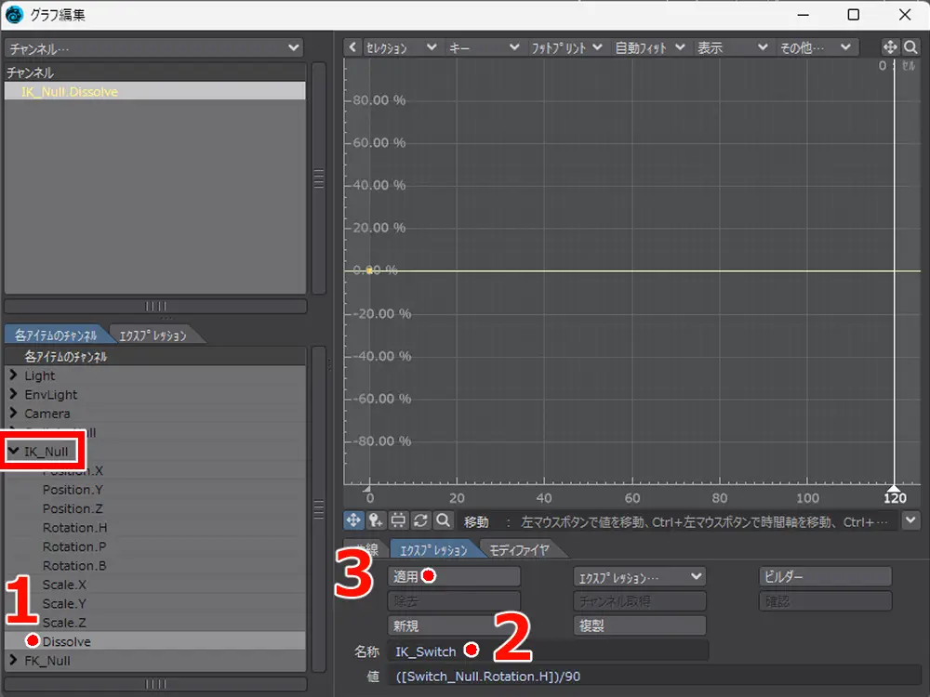Switch to the モディファイヤ tab
Image resolution: width=930 pixels, height=697 pixels.
click(x=519, y=549)
